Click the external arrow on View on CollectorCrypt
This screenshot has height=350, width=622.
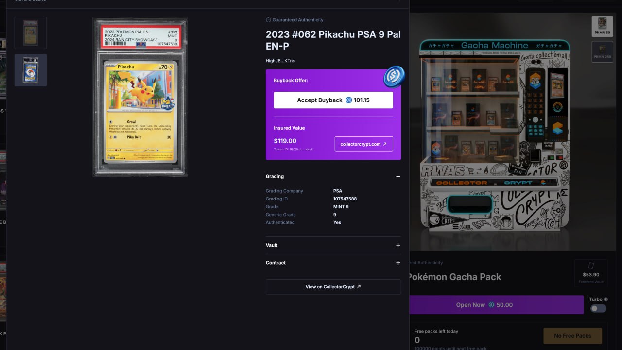tap(359, 287)
